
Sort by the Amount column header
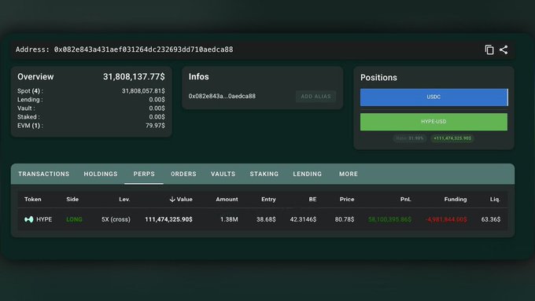[x=227, y=200]
